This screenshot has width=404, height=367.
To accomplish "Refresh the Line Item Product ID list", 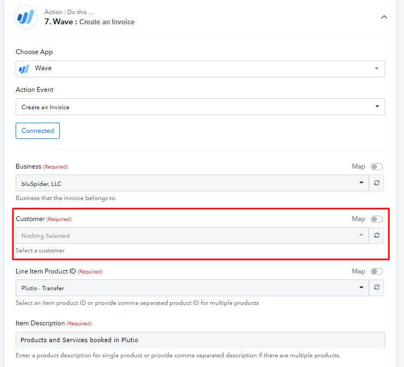I will [x=376, y=288].
